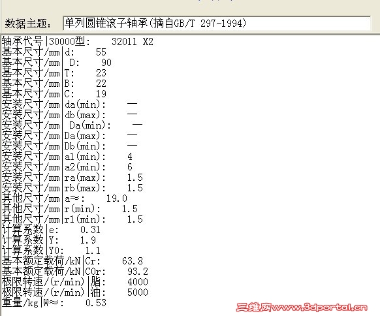The height and width of the screenshot is (316, 380).
Task: Select the 轴承代号 32011 X2 line
Action: (x=78, y=41)
